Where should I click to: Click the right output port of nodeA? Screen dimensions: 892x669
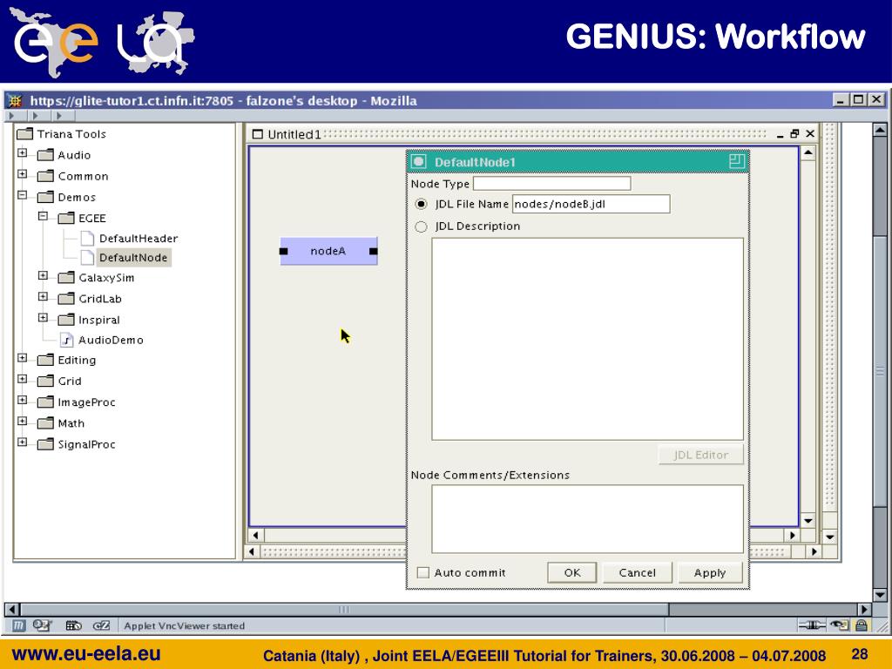click(373, 251)
